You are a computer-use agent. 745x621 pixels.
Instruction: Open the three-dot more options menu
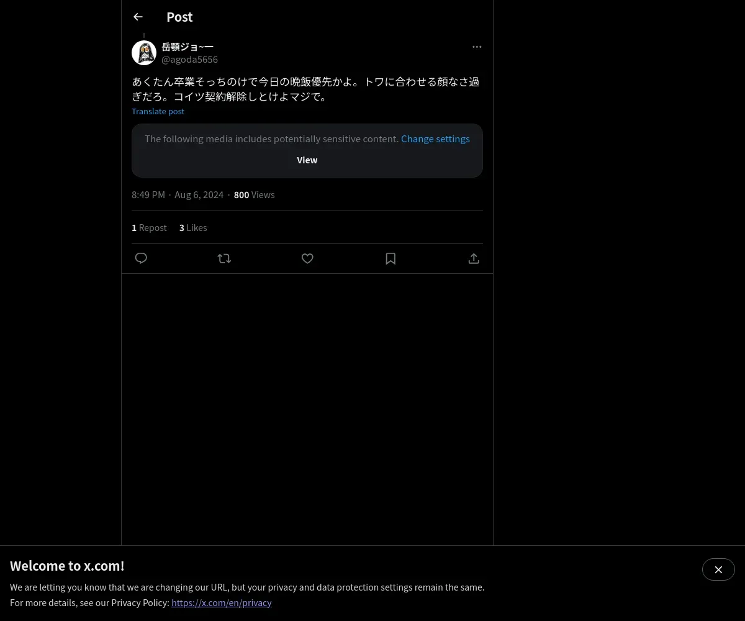click(x=477, y=47)
